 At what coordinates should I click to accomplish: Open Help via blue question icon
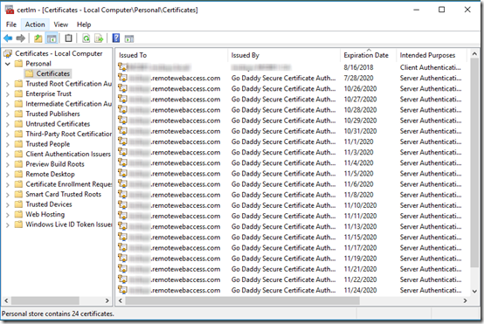pyautogui.click(x=116, y=38)
